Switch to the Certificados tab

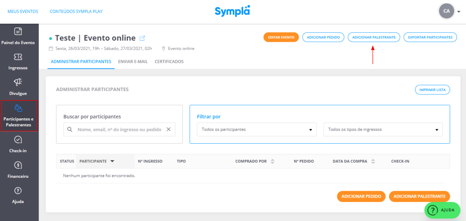pyautogui.click(x=169, y=62)
